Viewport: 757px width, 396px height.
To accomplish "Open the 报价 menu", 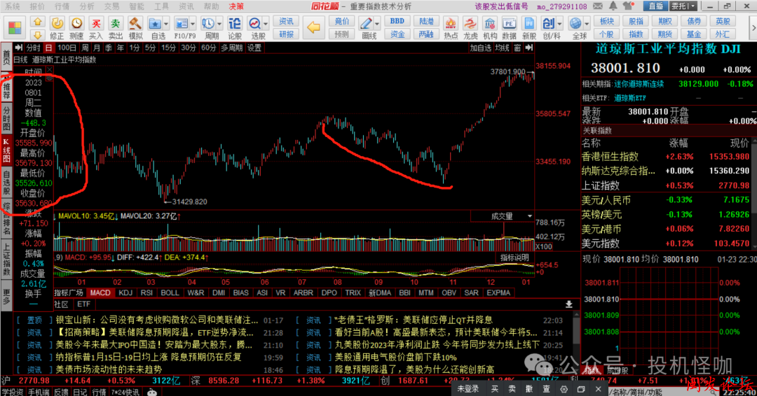I will tap(37, 6).
